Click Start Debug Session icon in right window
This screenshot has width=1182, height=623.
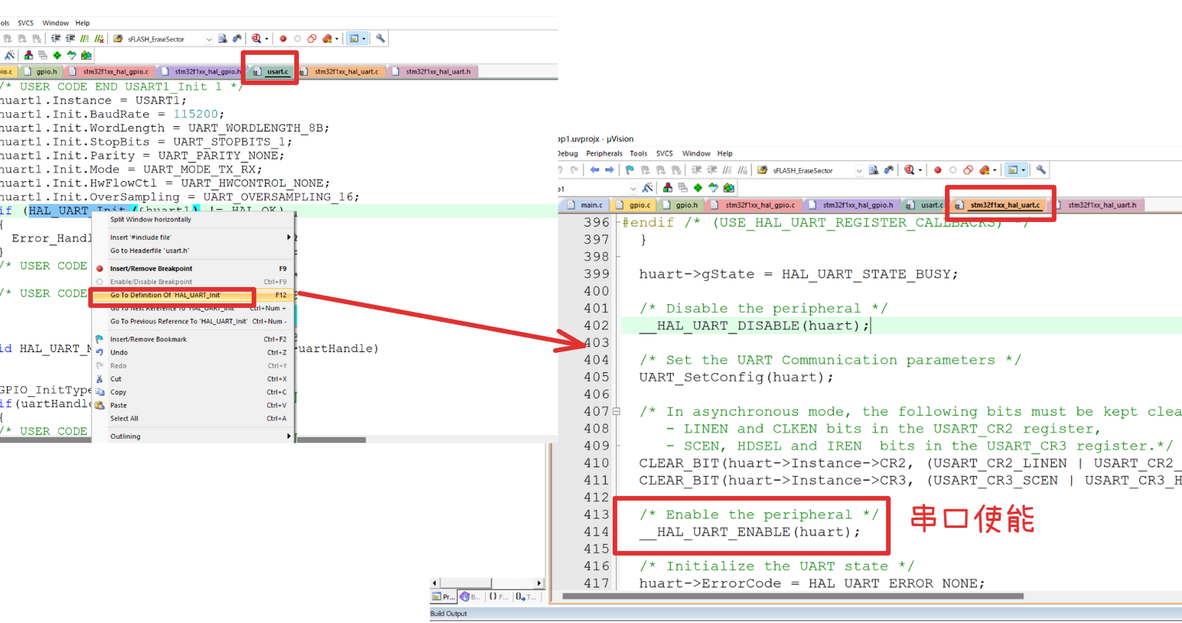(909, 169)
